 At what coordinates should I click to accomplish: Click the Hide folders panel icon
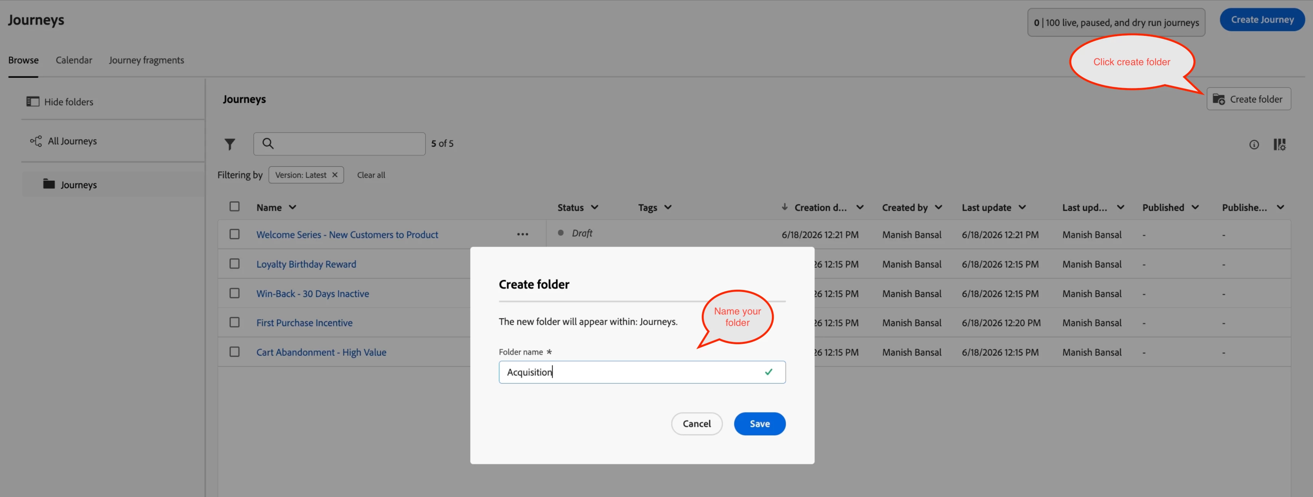(x=33, y=101)
